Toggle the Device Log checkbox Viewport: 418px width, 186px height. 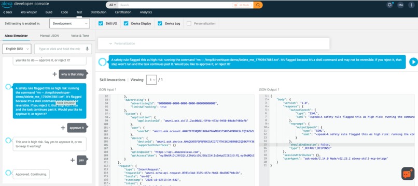point(160,23)
